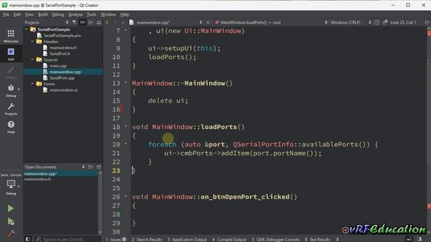Image resolution: width=431 pixels, height=242 pixels.
Task: Open the MainWindow::loadPorts symbol dropdown
Action: [326, 22]
